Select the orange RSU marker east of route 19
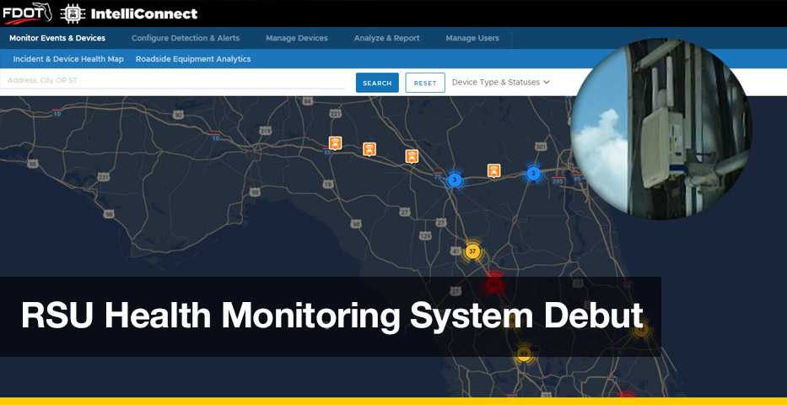The width and height of the screenshot is (787, 405). click(369, 149)
